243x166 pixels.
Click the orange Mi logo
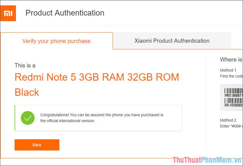pyautogui.click(x=8, y=13)
